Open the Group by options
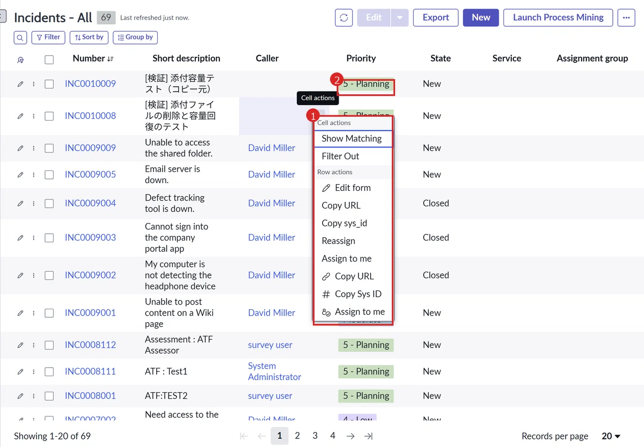 (135, 38)
